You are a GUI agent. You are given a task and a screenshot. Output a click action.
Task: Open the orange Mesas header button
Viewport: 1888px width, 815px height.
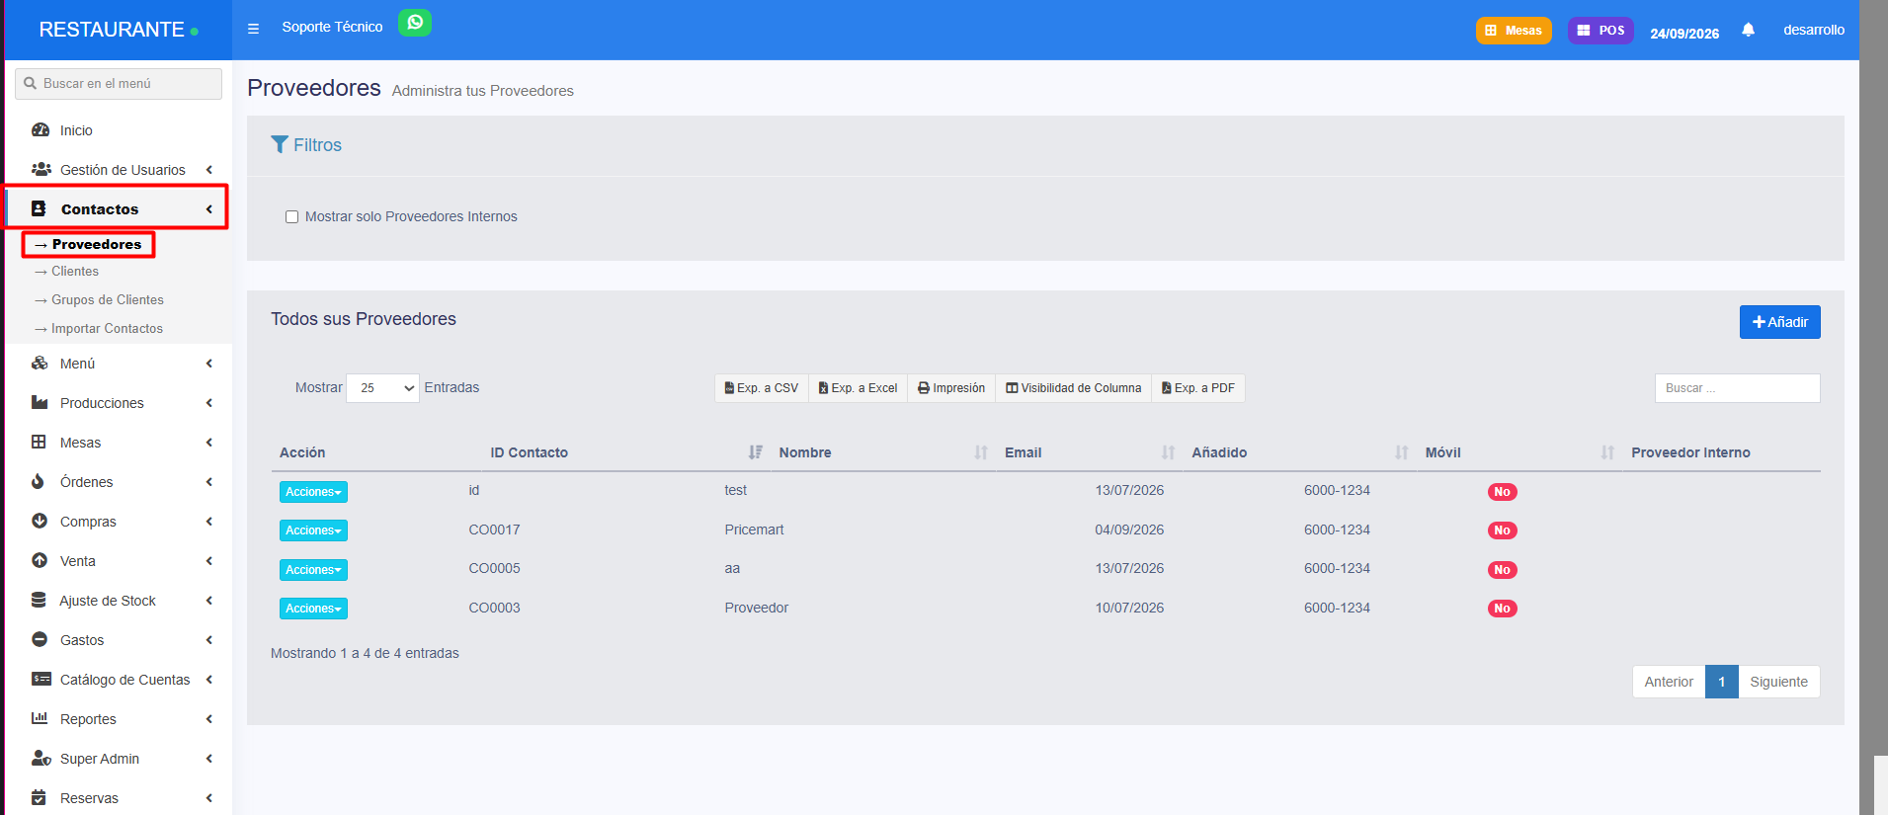click(1514, 31)
